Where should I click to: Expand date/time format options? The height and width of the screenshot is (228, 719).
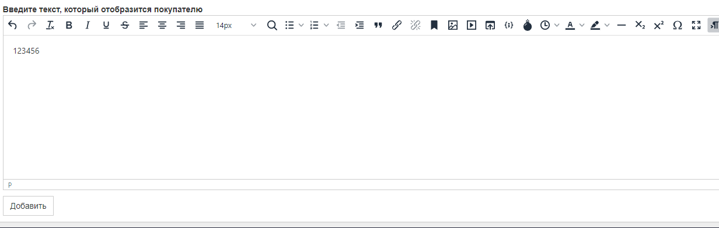[x=557, y=25]
